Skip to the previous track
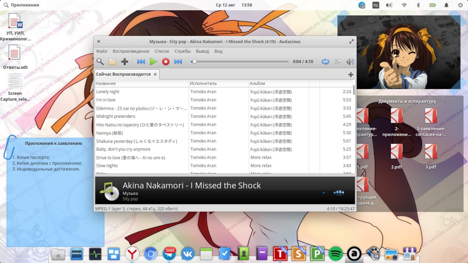The width and height of the screenshot is (468, 263). click(x=141, y=61)
